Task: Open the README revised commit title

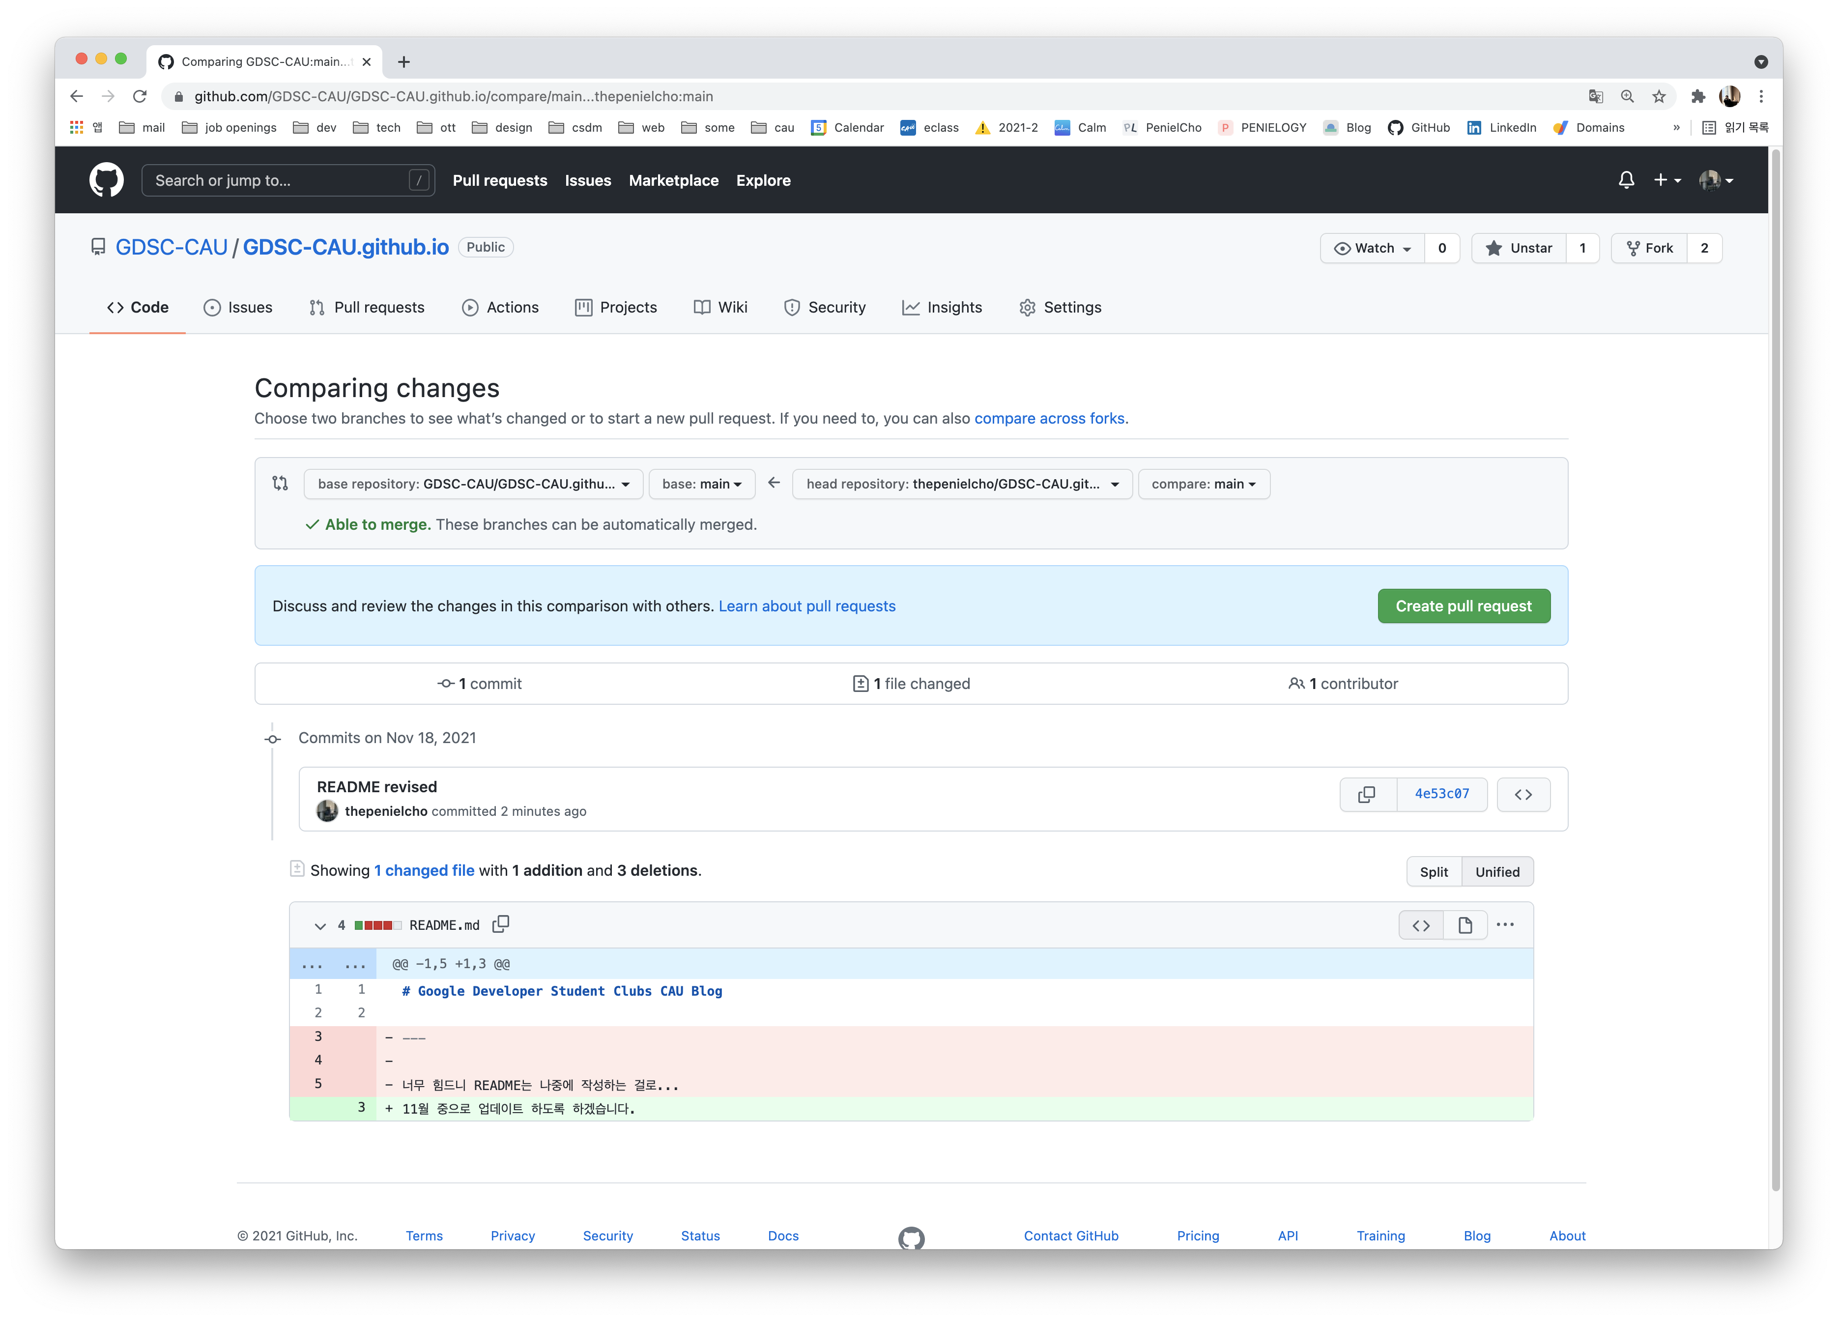Action: [377, 787]
